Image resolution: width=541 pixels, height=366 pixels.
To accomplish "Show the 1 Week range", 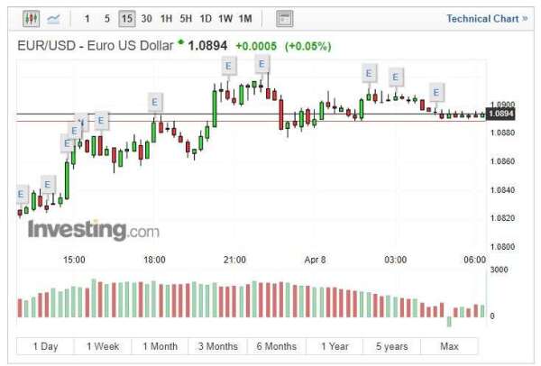I will [103, 346].
